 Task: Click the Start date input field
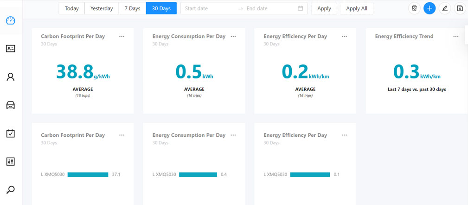[x=209, y=8]
